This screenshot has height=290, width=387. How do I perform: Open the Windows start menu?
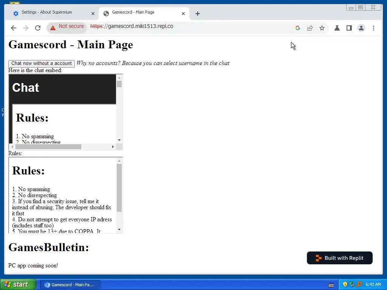click(x=18, y=285)
